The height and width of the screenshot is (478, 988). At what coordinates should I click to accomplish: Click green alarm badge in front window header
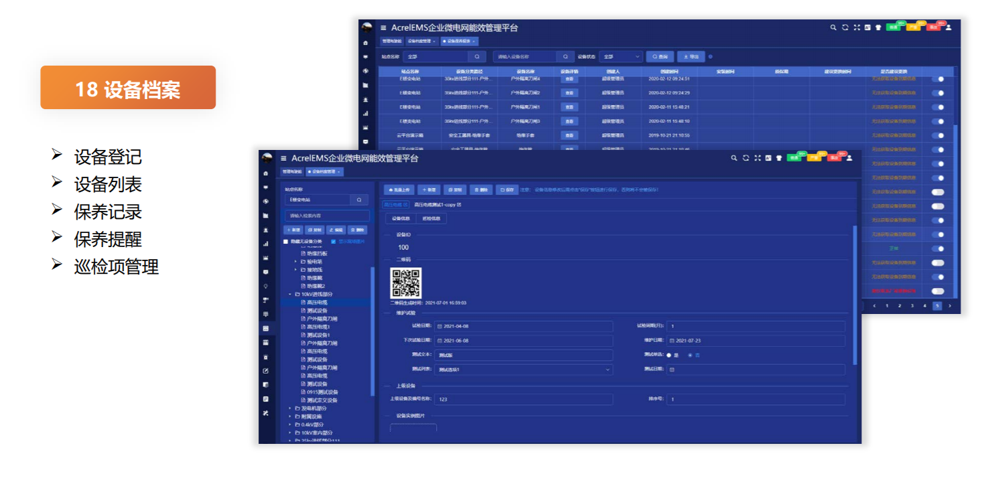794,157
